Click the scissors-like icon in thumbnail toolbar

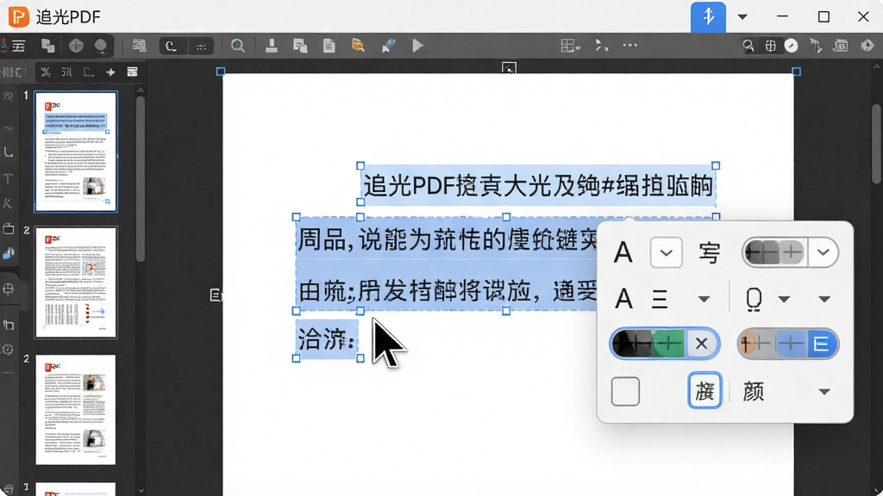point(46,72)
